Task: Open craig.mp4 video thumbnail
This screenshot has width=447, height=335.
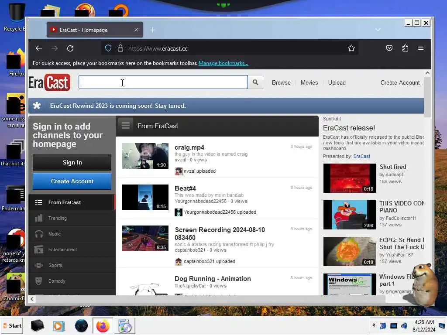Action: point(145,156)
